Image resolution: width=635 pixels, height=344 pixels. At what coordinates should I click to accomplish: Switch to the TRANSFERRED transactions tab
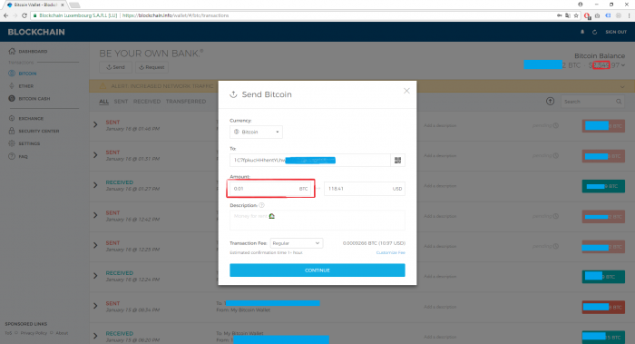[186, 102]
